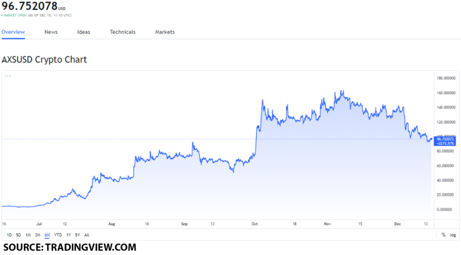The image size is (461, 255).
Task: Click the 0.000000 price axis label
Action: pos(444,210)
